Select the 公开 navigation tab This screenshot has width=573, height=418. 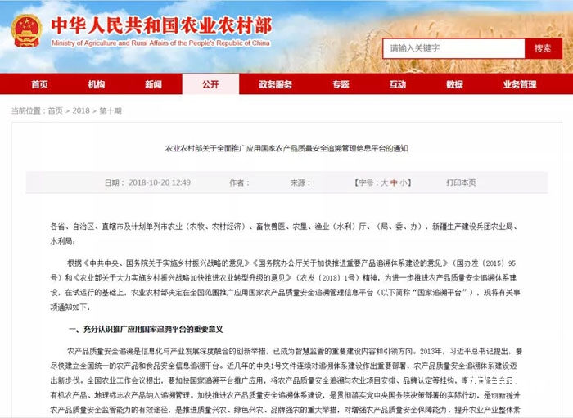[210, 84]
